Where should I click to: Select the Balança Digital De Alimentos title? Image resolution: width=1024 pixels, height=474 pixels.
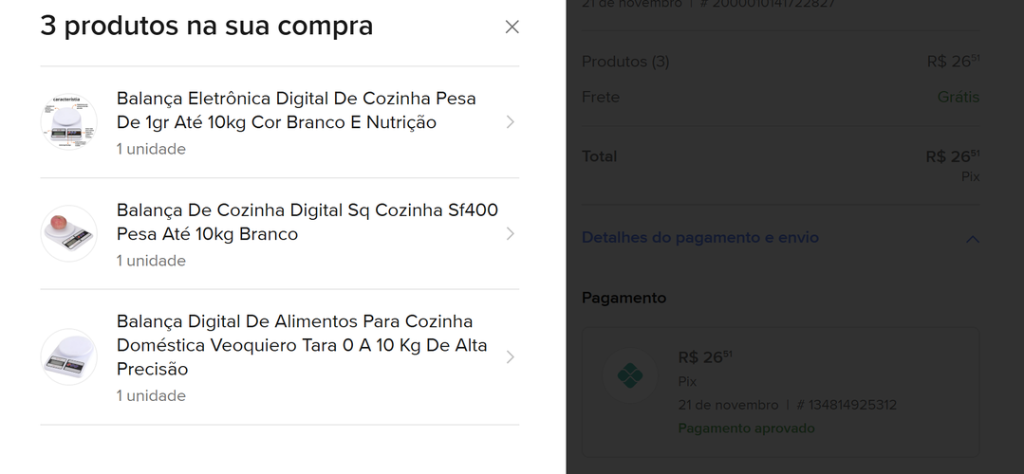[302, 344]
